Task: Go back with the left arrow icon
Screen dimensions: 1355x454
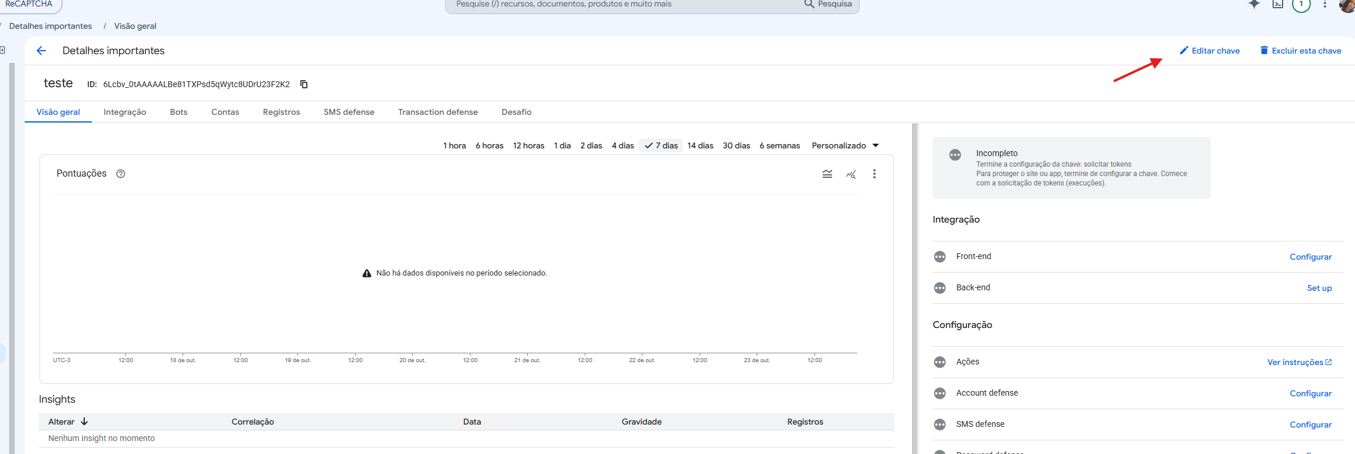Action: [x=41, y=51]
